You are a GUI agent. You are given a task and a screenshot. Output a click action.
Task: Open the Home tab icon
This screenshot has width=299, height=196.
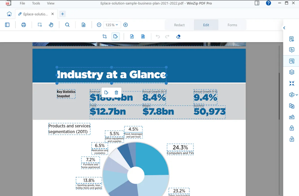point(9,14)
